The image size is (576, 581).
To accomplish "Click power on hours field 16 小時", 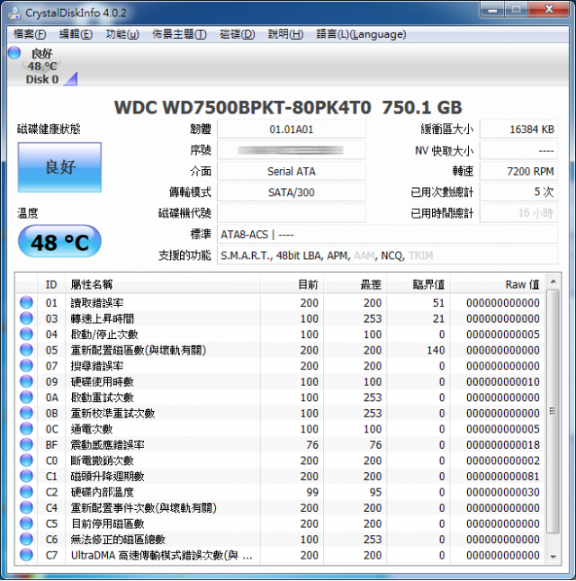I will coord(518,213).
